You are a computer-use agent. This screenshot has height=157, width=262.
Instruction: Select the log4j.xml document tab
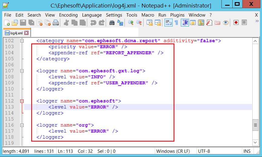(16, 33)
